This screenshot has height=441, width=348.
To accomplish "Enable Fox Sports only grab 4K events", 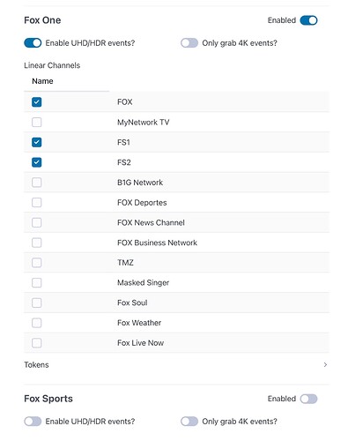I will click(189, 422).
